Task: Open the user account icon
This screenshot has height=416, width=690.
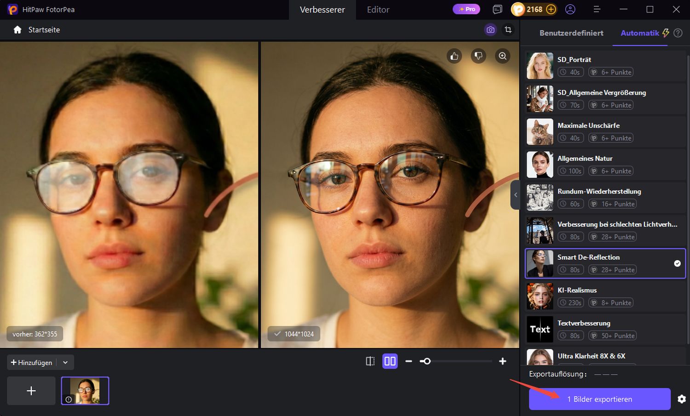Action: point(570,9)
